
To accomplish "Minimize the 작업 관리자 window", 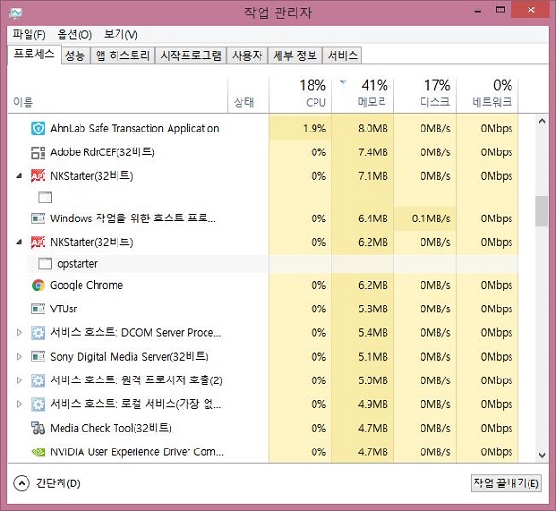I will (x=477, y=10).
